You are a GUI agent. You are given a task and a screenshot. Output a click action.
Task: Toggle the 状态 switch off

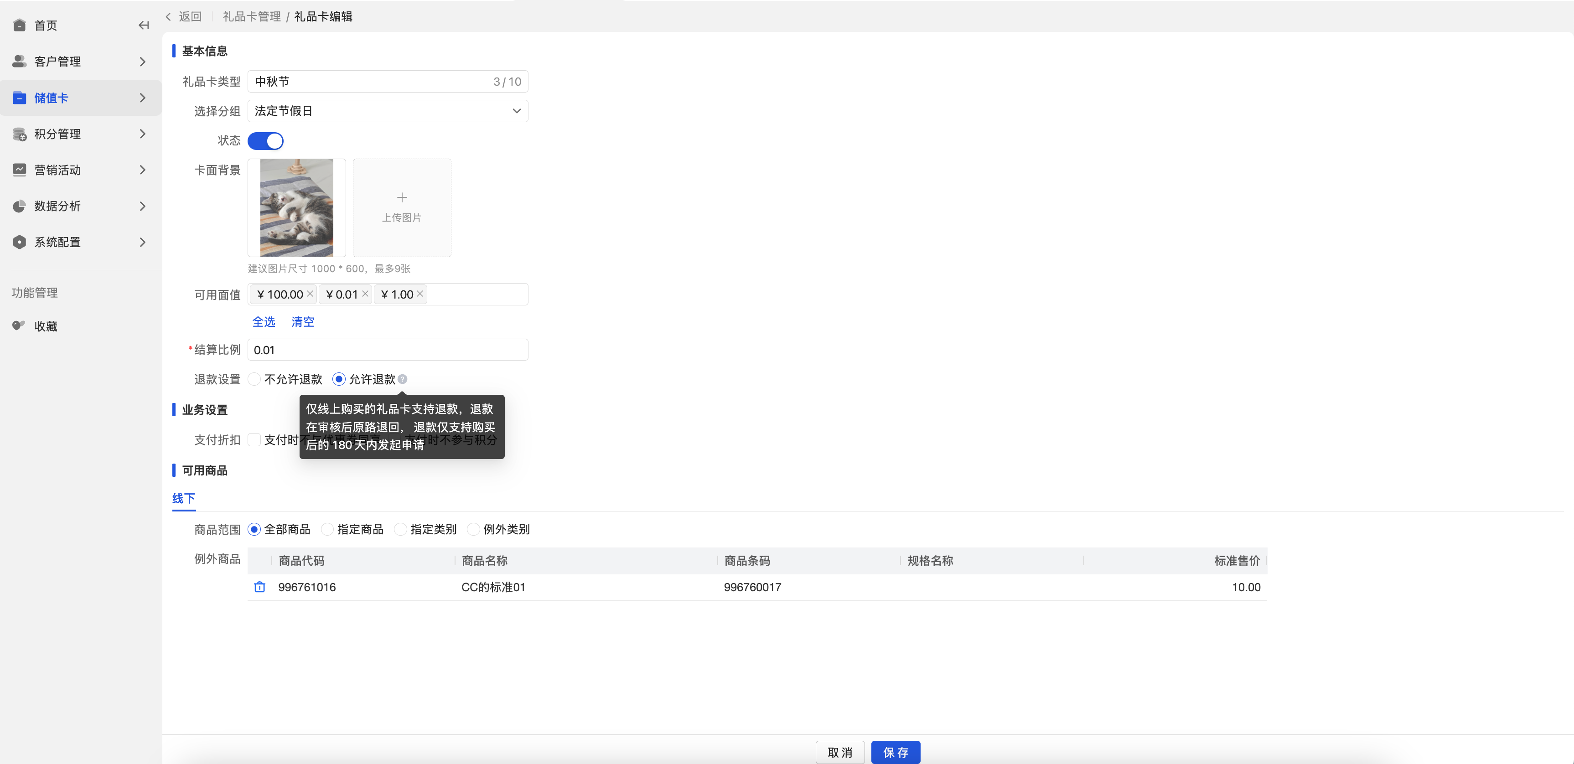(266, 141)
